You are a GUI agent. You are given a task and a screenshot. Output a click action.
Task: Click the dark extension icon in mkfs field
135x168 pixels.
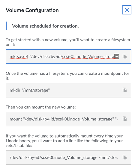pyautogui.click(x=116, y=56)
